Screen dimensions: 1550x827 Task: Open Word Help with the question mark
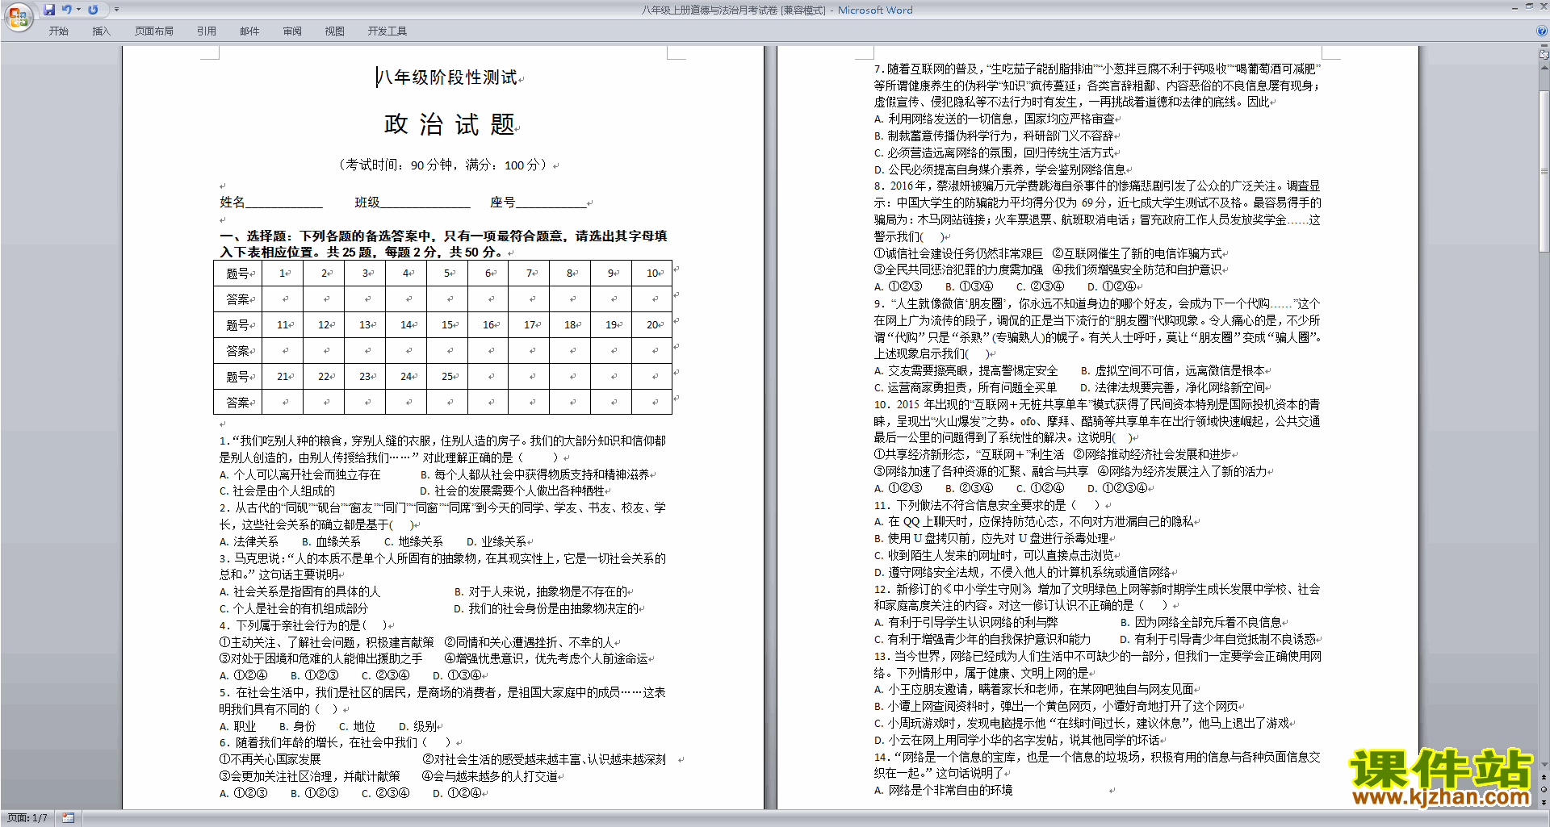(1542, 31)
